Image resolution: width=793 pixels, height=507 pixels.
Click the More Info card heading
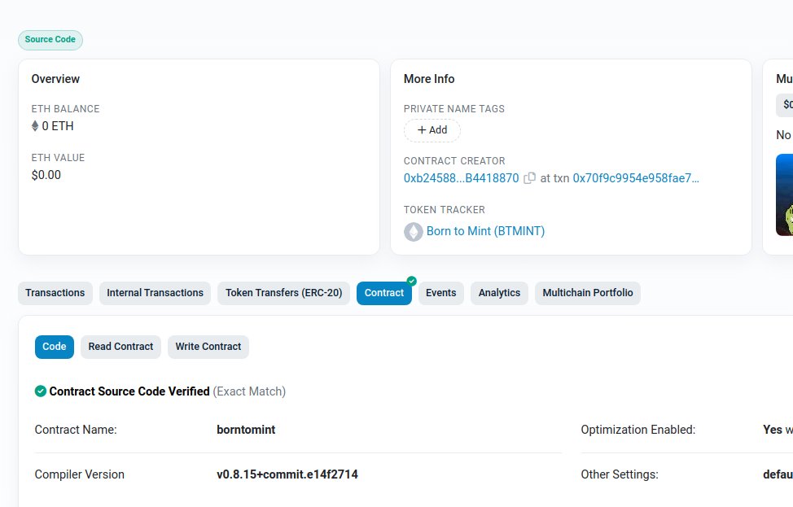pos(429,79)
